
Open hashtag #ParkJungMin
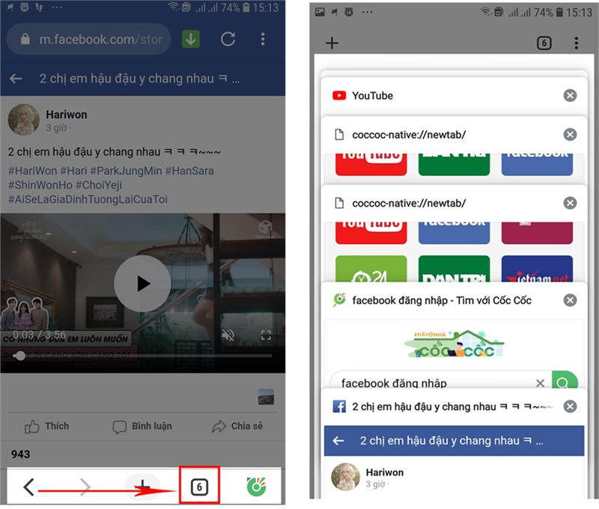click(x=126, y=171)
